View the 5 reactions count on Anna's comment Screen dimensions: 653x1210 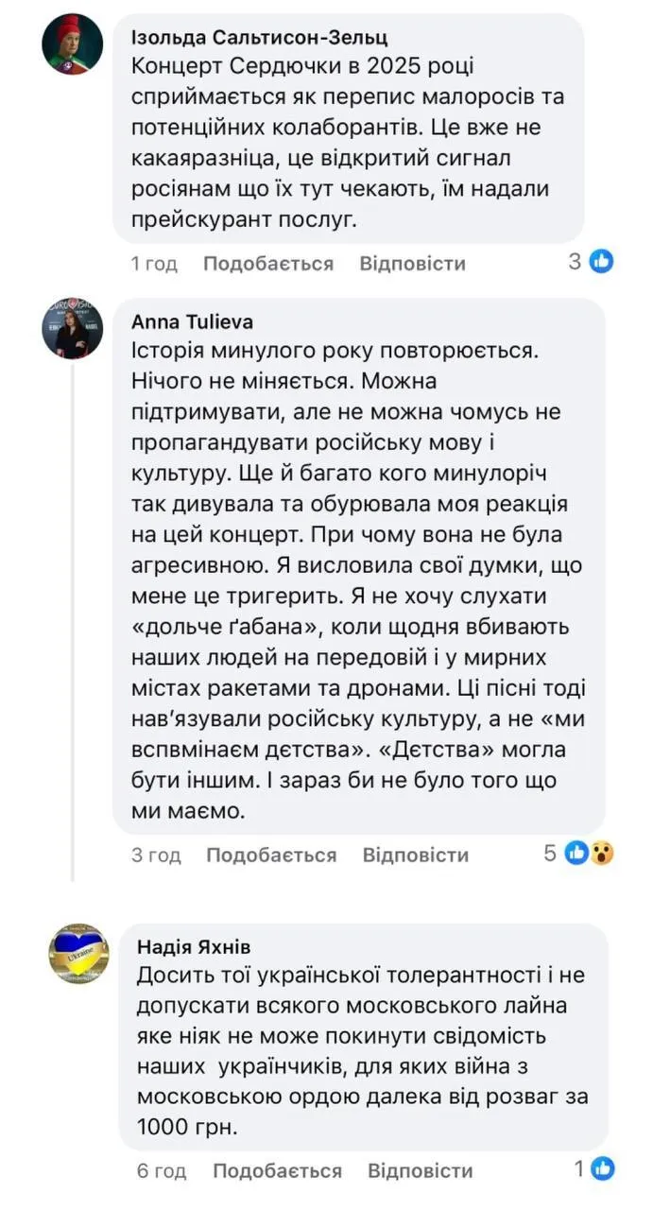[550, 854]
